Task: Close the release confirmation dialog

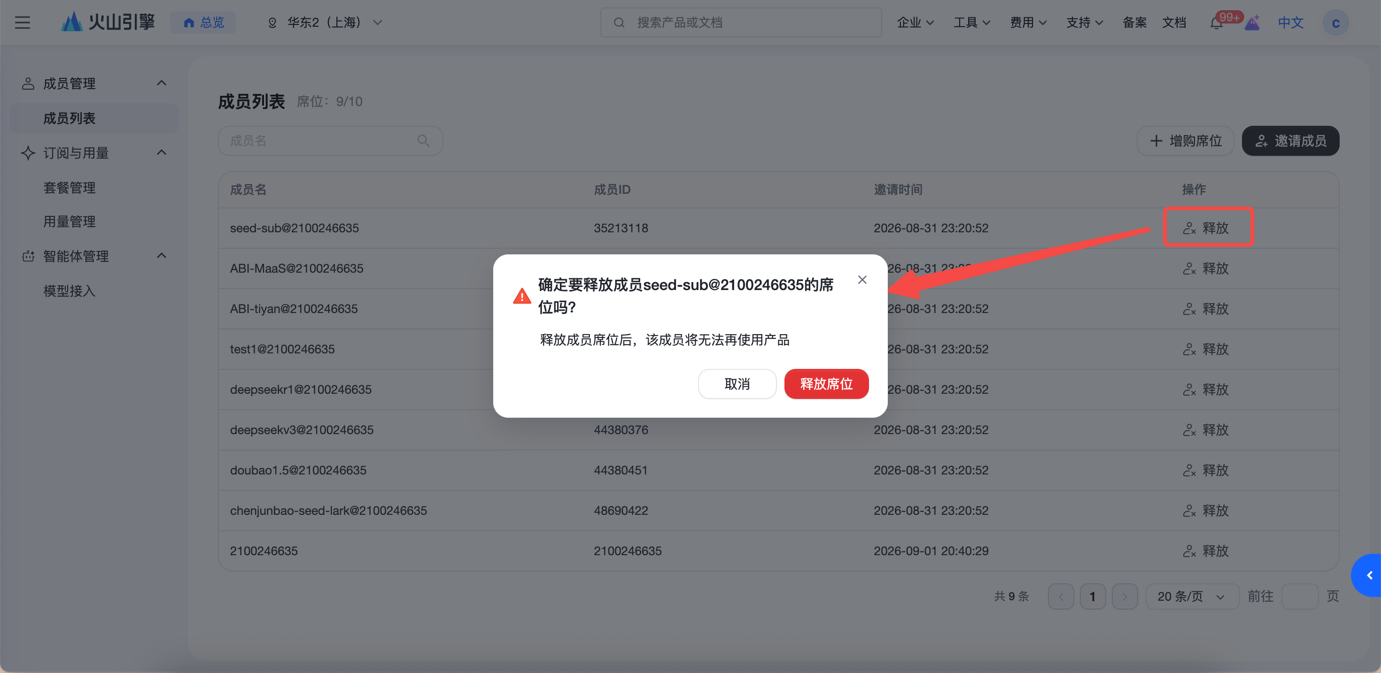Action: [862, 280]
